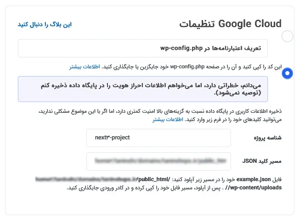The width and height of the screenshot is (300, 221).
Task: Select the database storage radio button
Action: coord(287,73)
